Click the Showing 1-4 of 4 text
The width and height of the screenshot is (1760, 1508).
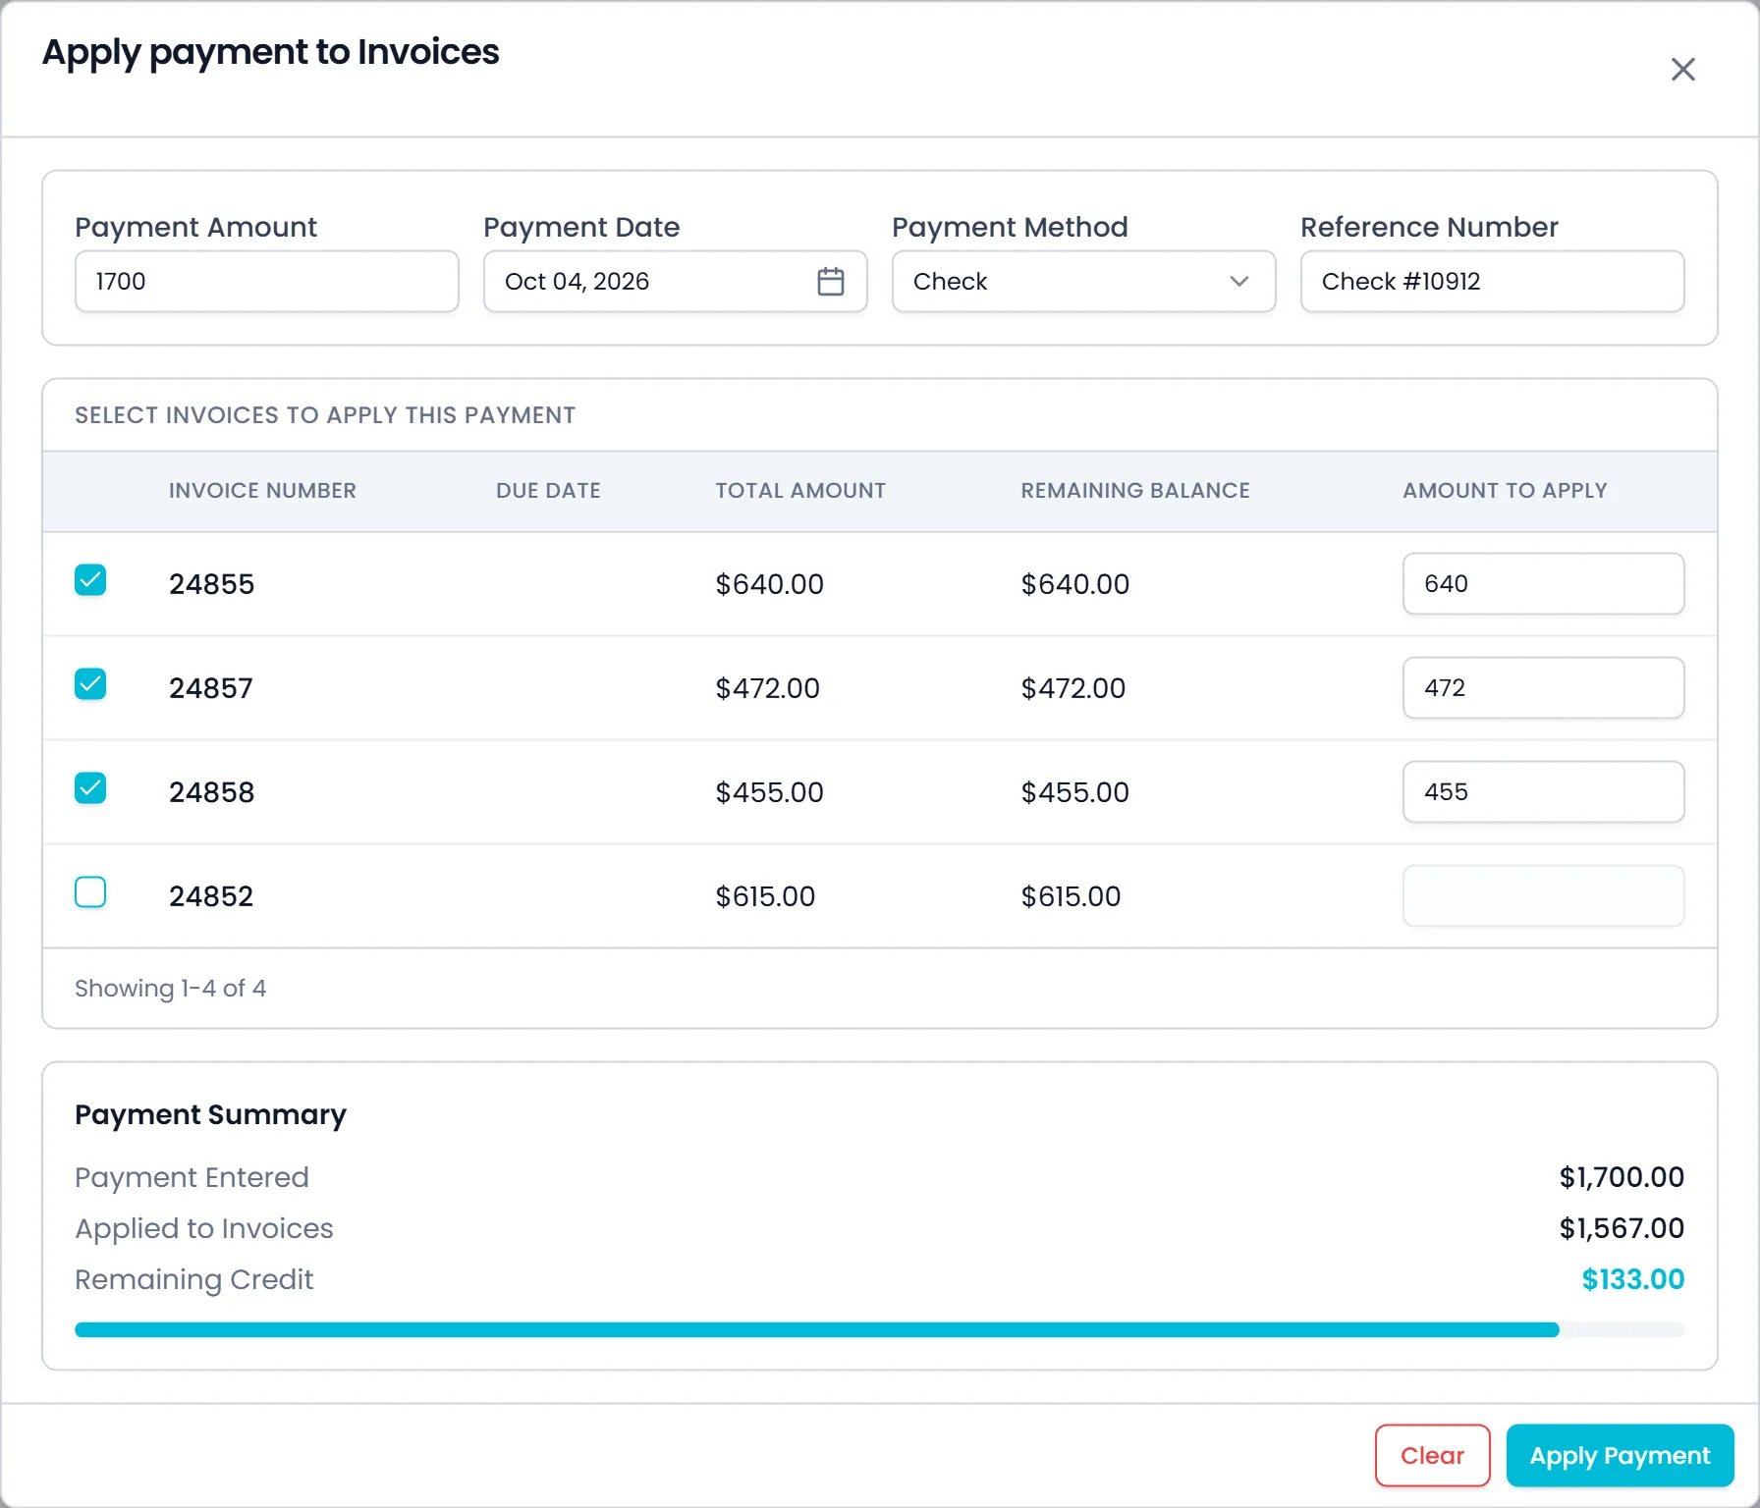171,989
